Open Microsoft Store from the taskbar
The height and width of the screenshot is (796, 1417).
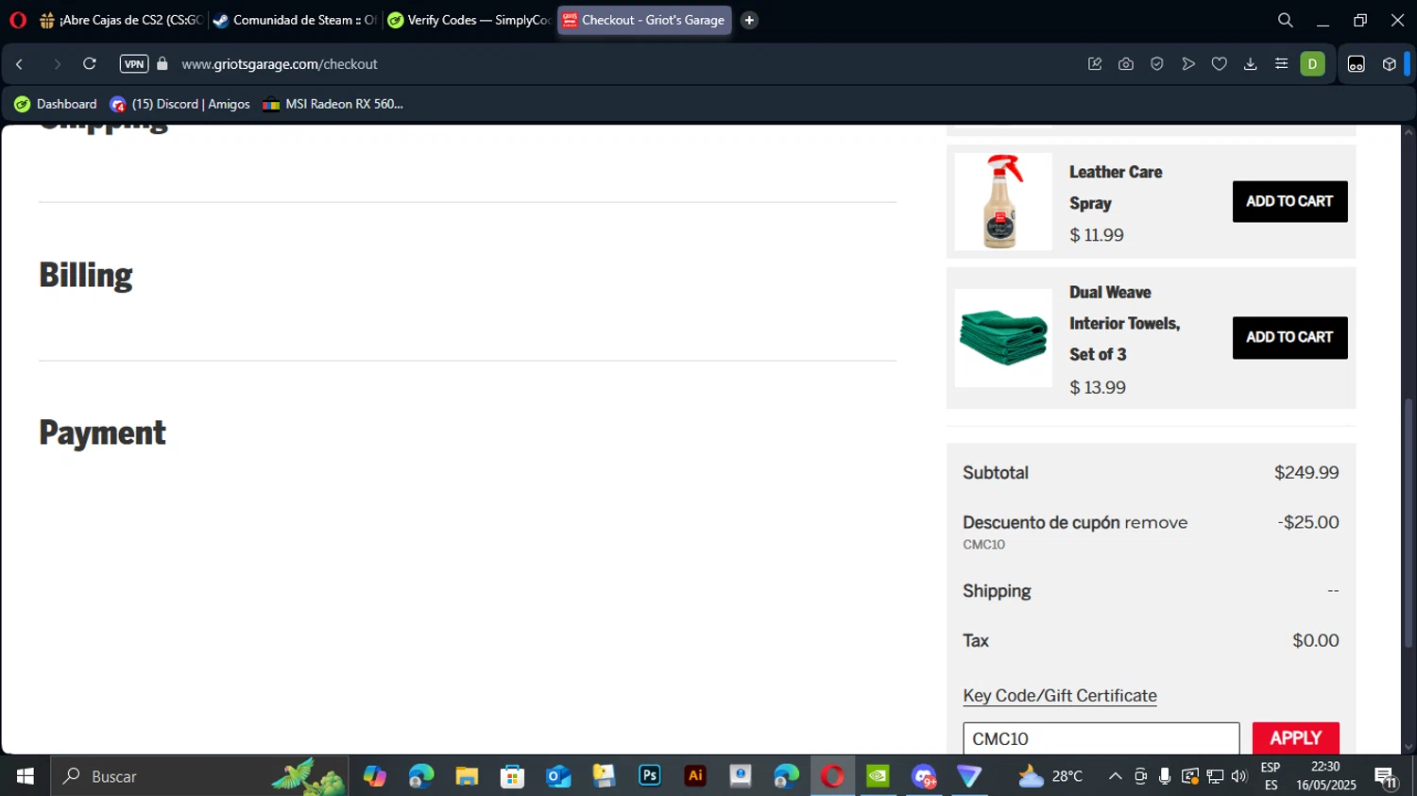(x=512, y=776)
